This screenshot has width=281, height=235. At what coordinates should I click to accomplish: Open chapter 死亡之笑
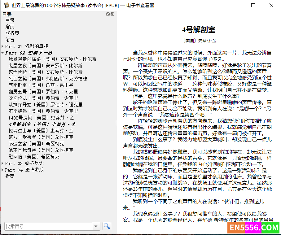click(x=48, y=79)
